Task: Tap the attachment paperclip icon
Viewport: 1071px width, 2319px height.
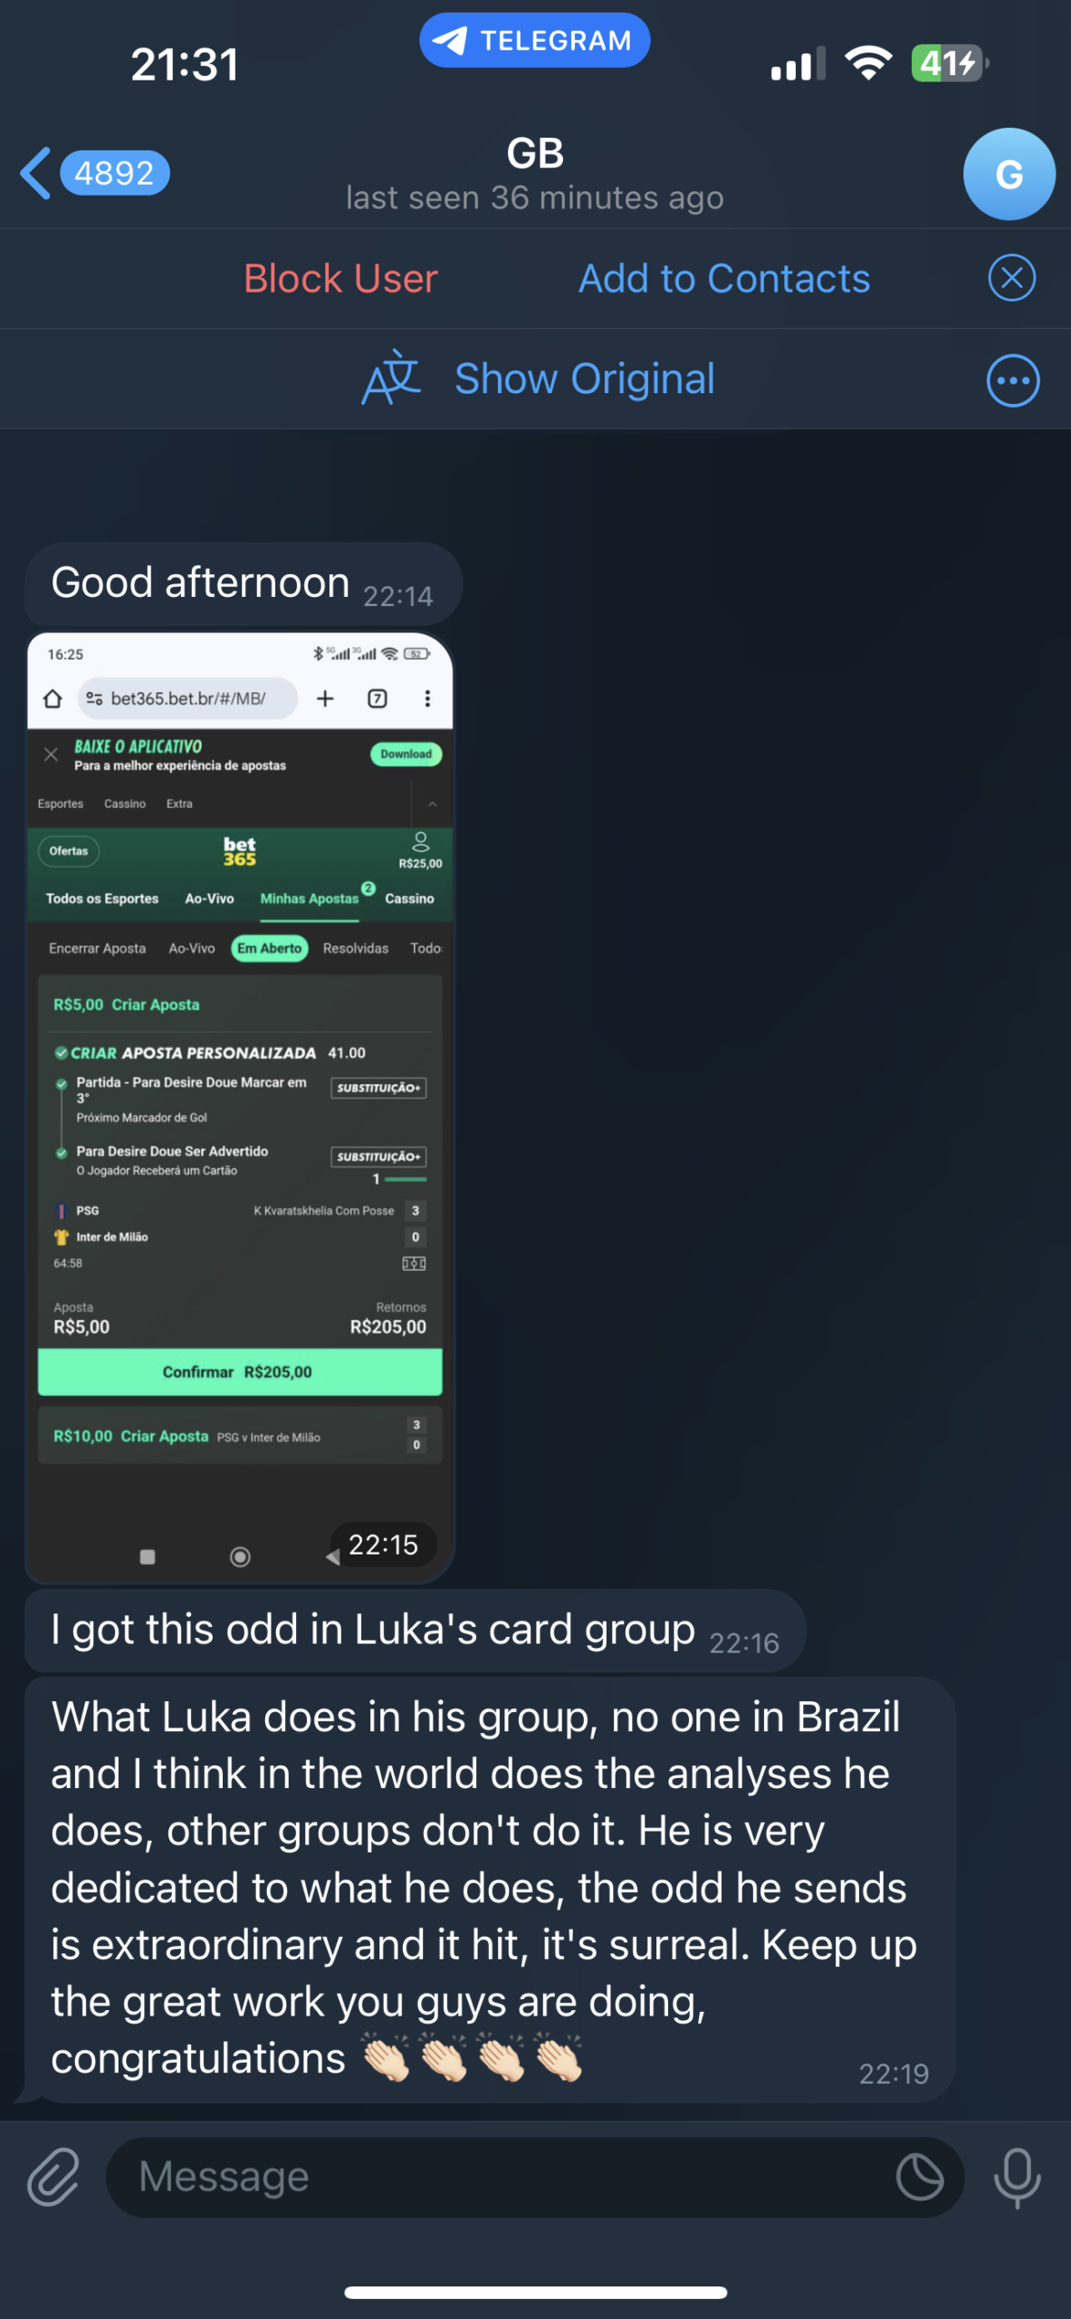Action: (x=53, y=2177)
